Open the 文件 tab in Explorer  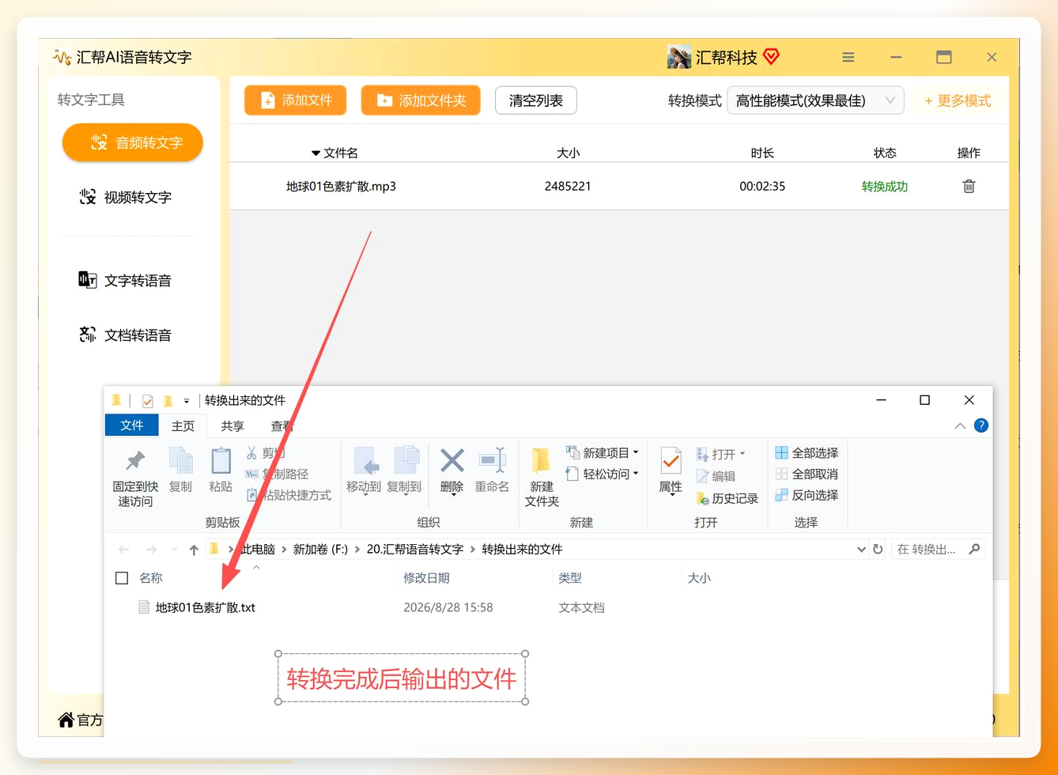pos(132,425)
